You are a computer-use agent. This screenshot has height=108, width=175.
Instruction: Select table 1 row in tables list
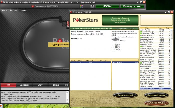pyautogui.click(x=90, y=62)
